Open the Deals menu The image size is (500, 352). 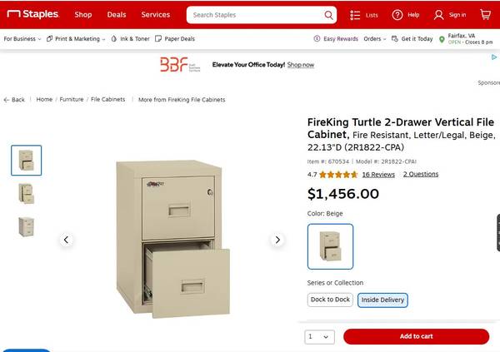(117, 15)
